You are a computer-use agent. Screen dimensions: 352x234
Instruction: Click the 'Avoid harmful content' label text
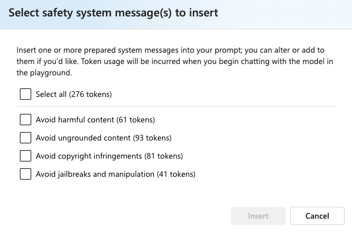click(75, 120)
